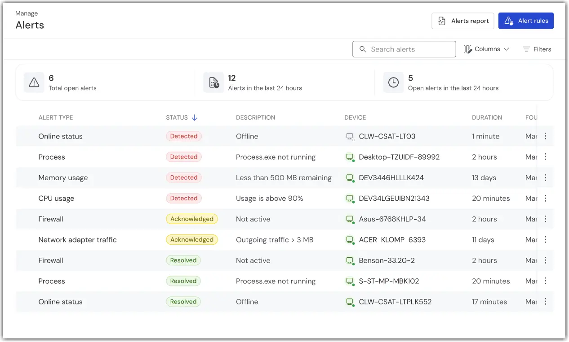Click the warning triangle icon for total open alerts
The height and width of the screenshot is (342, 569).
point(34,82)
